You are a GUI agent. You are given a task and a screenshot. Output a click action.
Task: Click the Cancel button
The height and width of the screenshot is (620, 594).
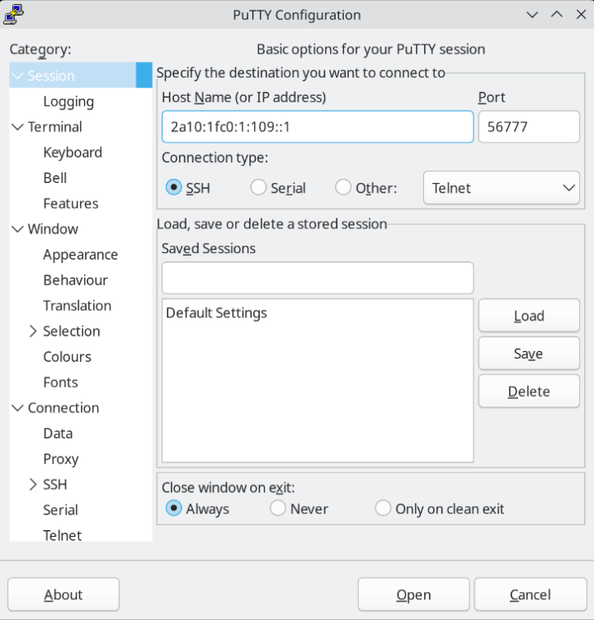coord(530,594)
